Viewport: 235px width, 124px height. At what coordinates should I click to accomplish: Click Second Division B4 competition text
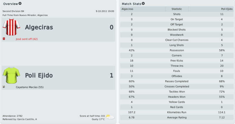point(13,11)
